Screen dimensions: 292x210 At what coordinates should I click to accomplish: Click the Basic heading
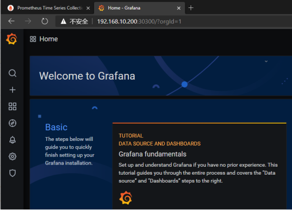point(56,127)
